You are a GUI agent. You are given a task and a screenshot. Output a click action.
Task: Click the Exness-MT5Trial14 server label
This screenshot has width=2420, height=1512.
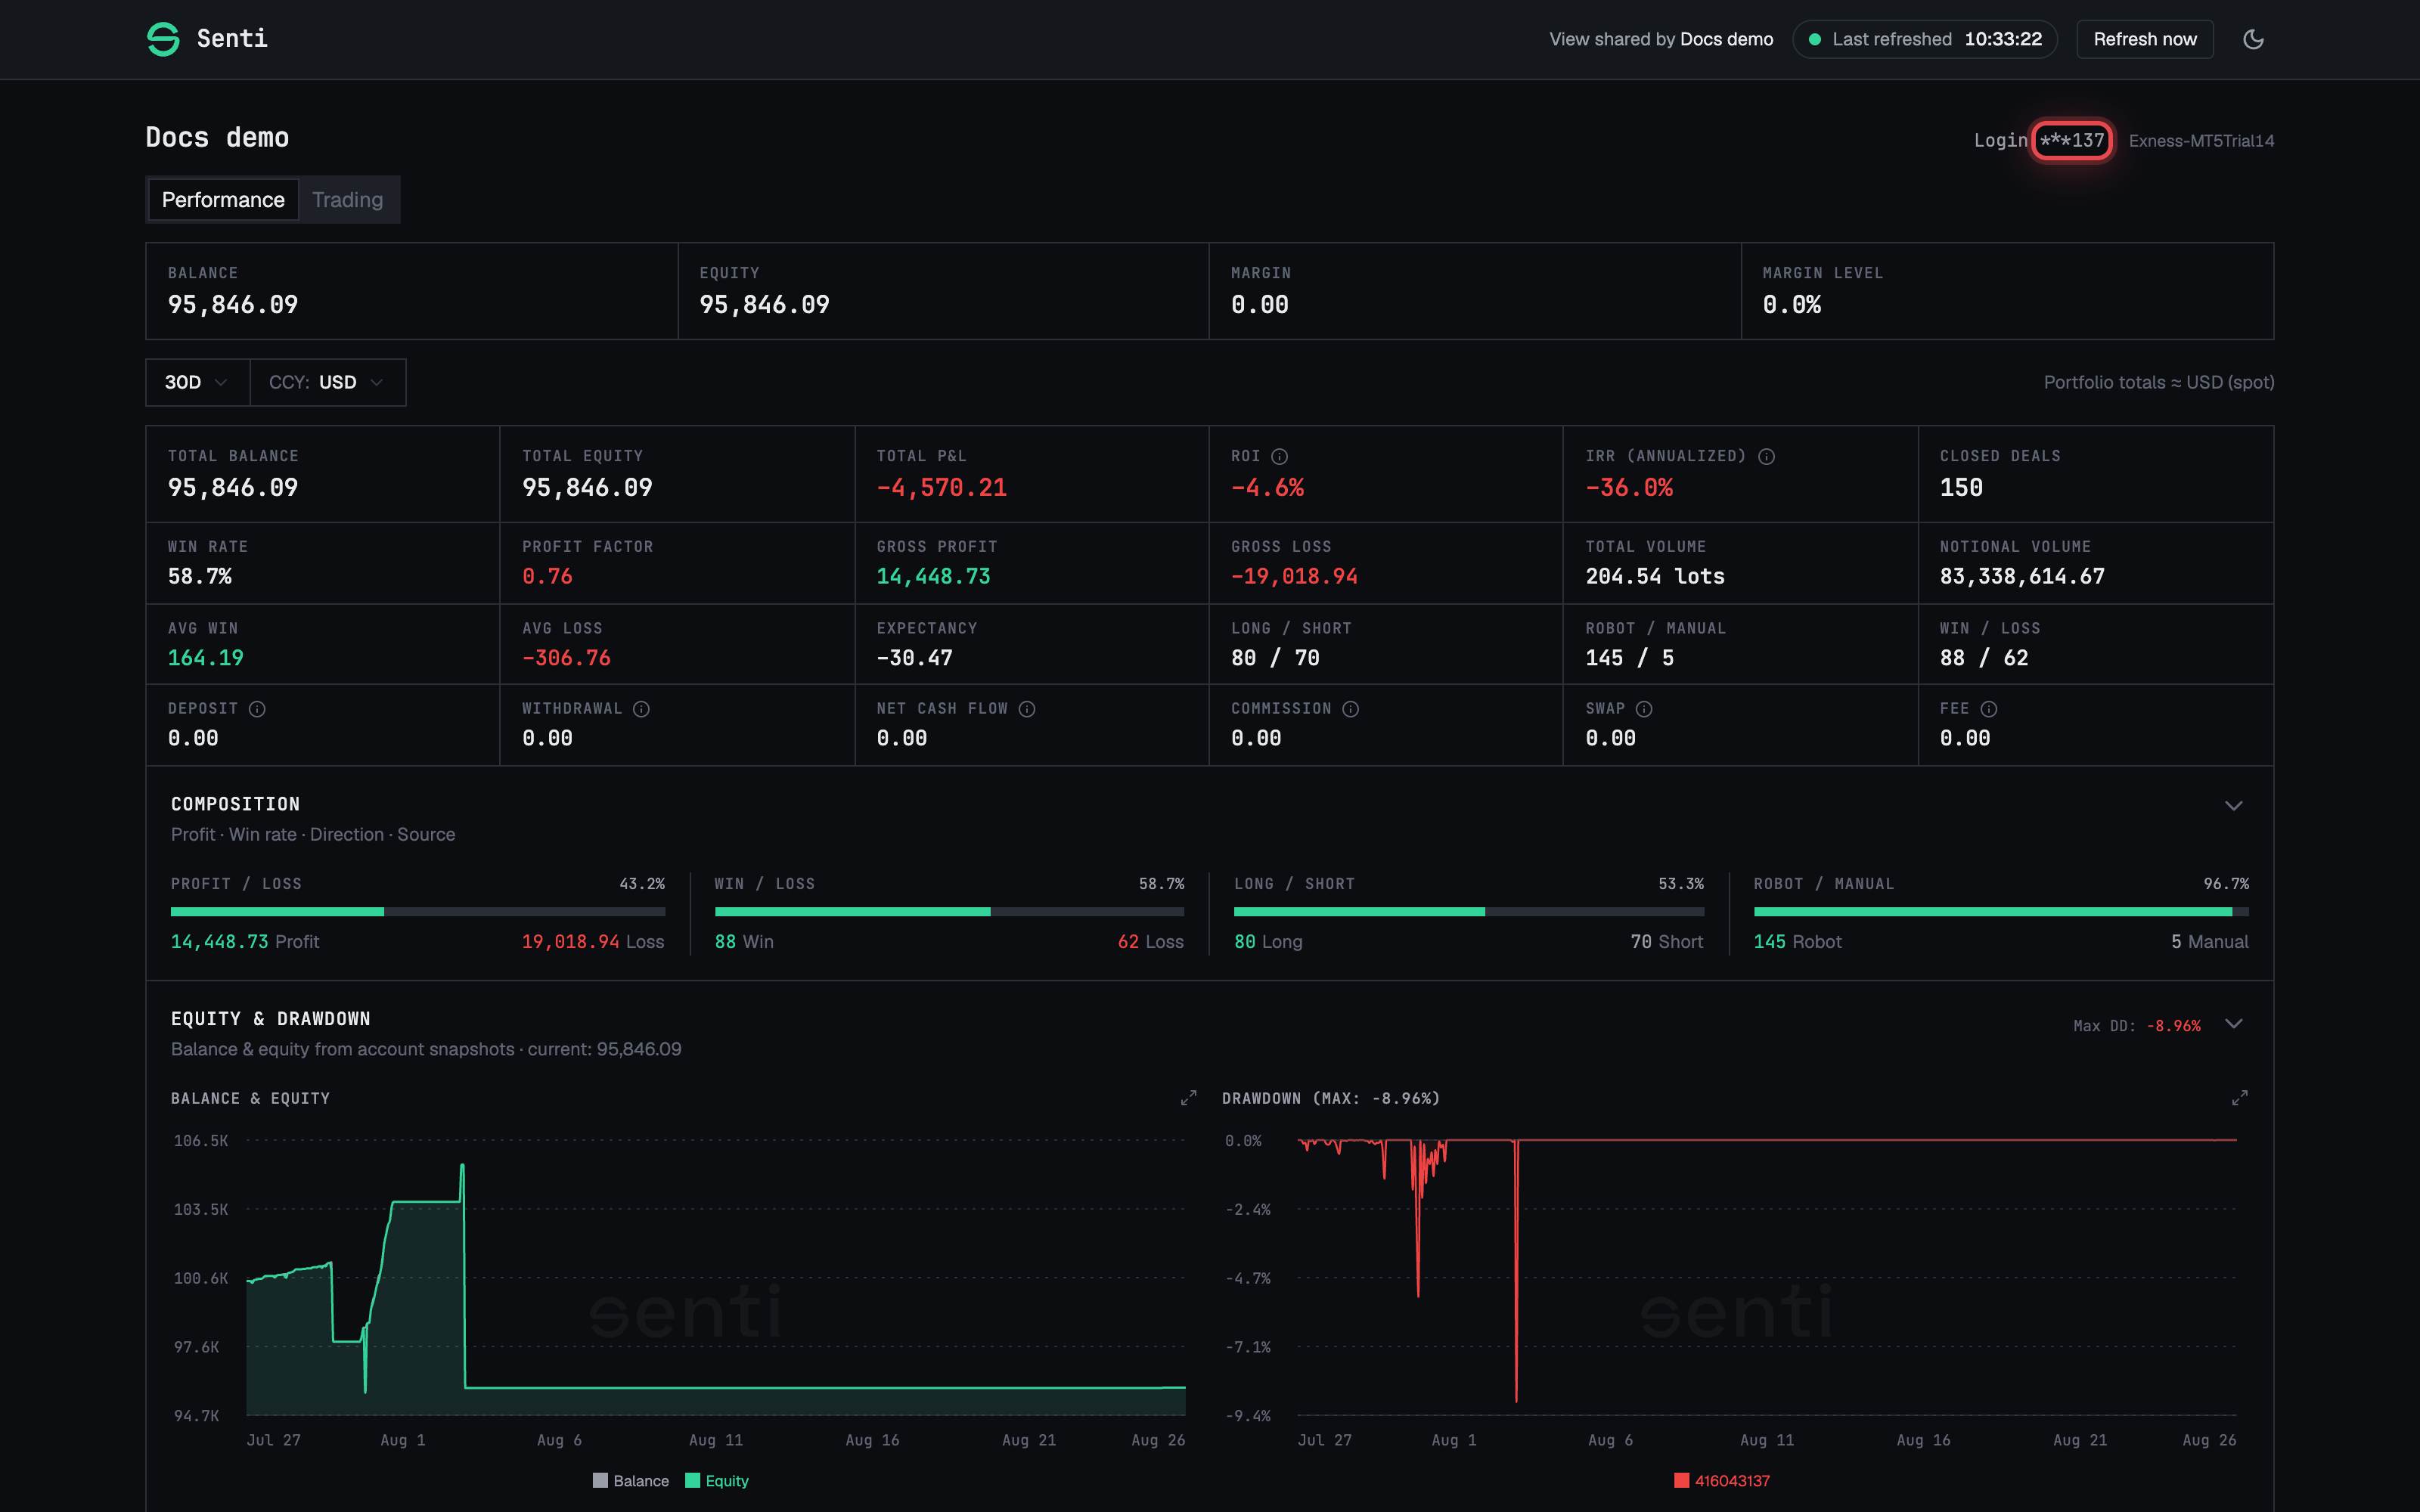pyautogui.click(x=2201, y=141)
